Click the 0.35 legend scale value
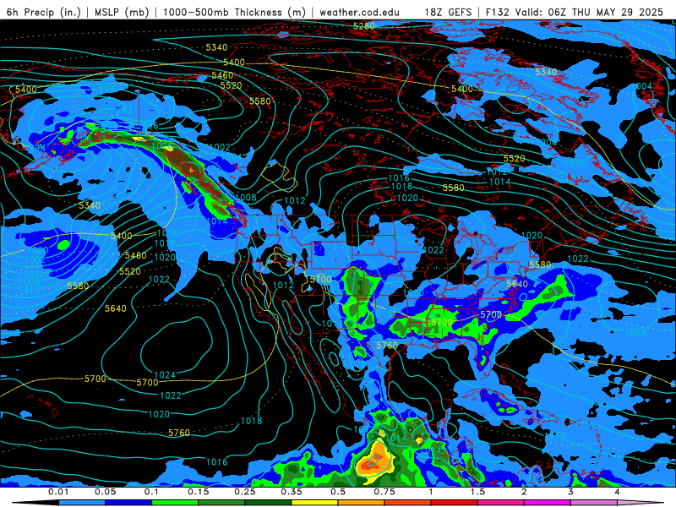Screen dimensions: 676x507 [292, 492]
